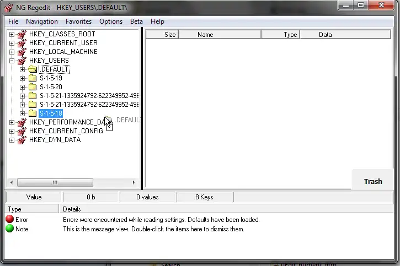Click the tree scrollbar left arrow
The image size is (400, 266).
point(12,182)
